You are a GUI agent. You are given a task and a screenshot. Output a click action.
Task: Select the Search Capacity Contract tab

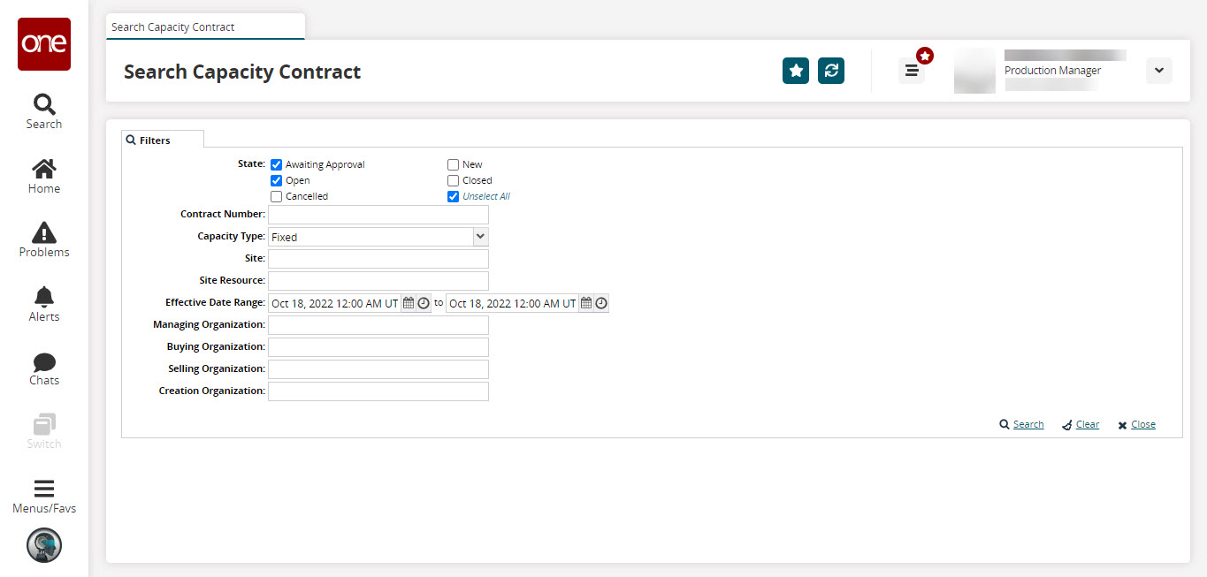tap(205, 27)
